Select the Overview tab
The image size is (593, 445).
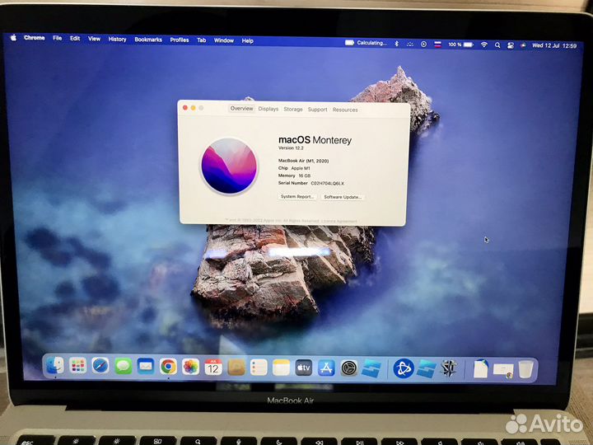click(x=241, y=108)
